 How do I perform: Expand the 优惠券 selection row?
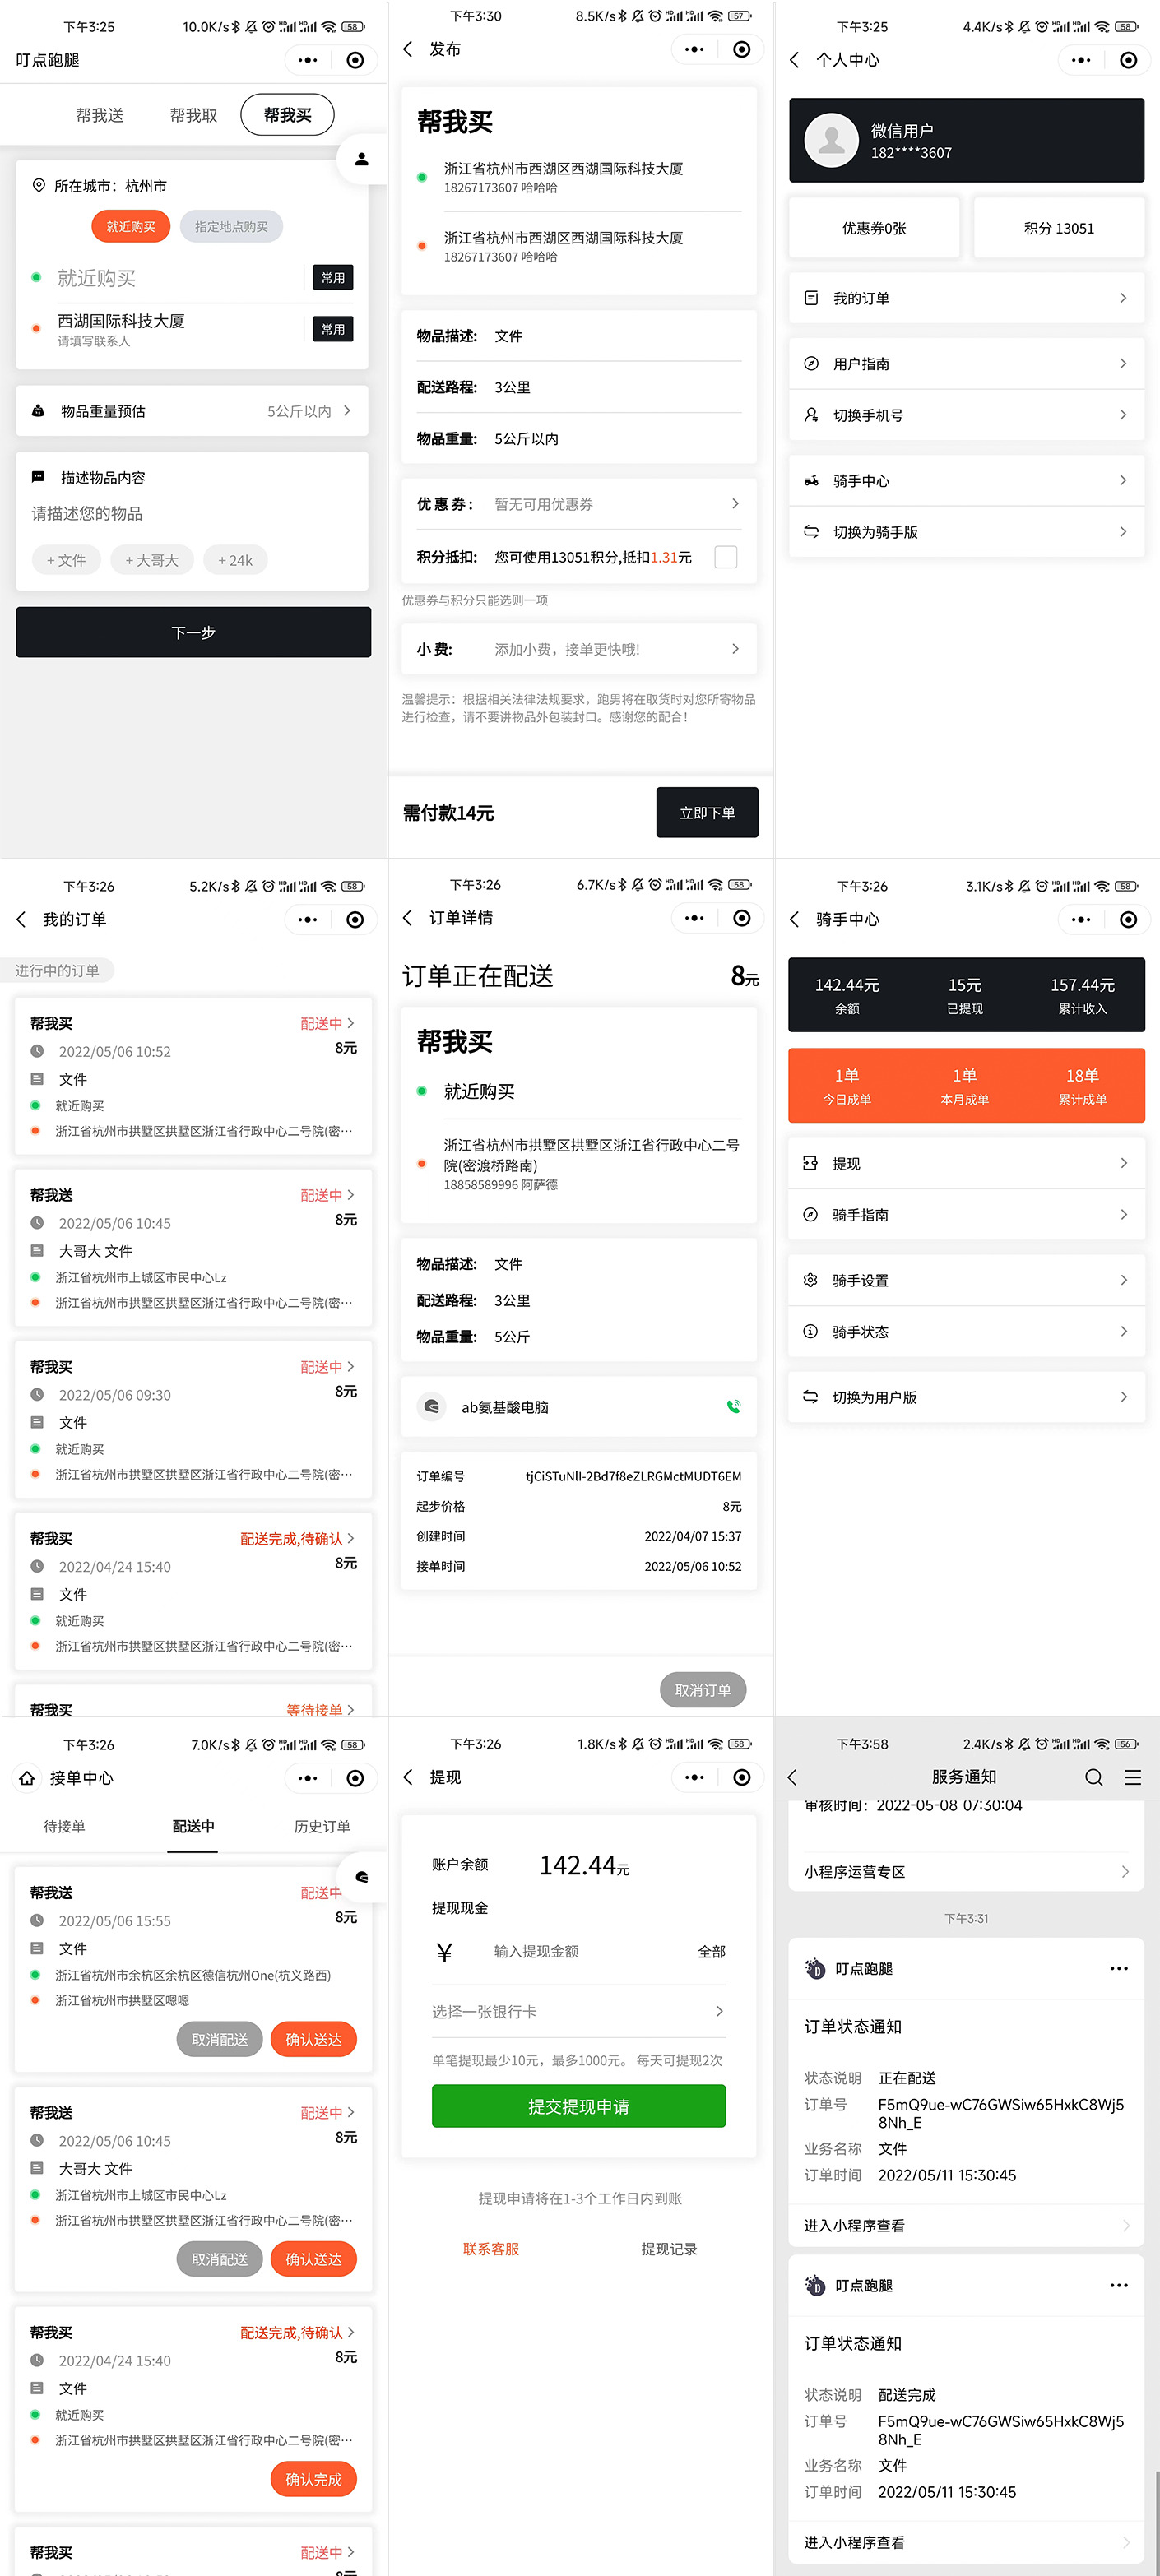click(578, 504)
